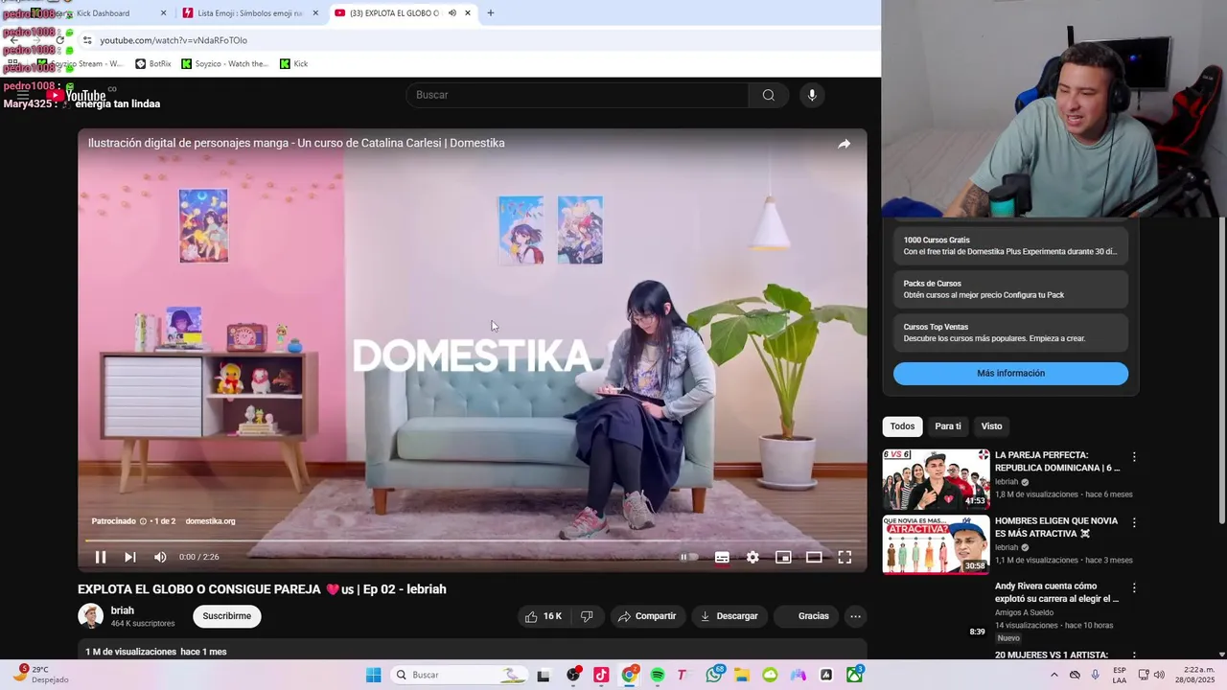Like the video (16 K thumbs up)
The image size is (1227, 690).
(543, 616)
